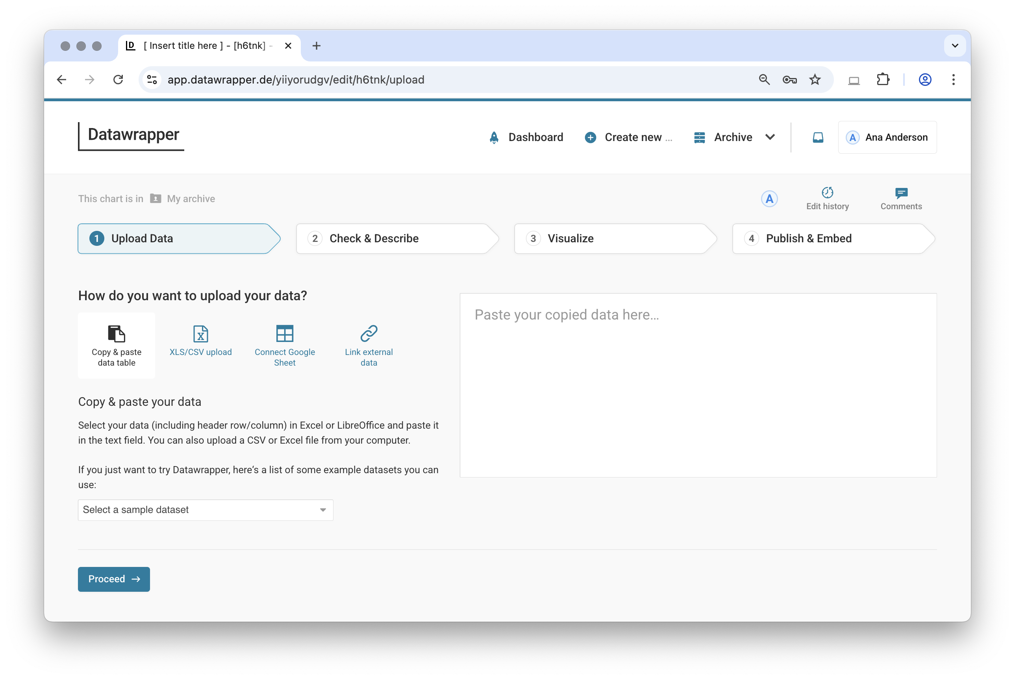Open the My archive folder link

pyautogui.click(x=191, y=199)
